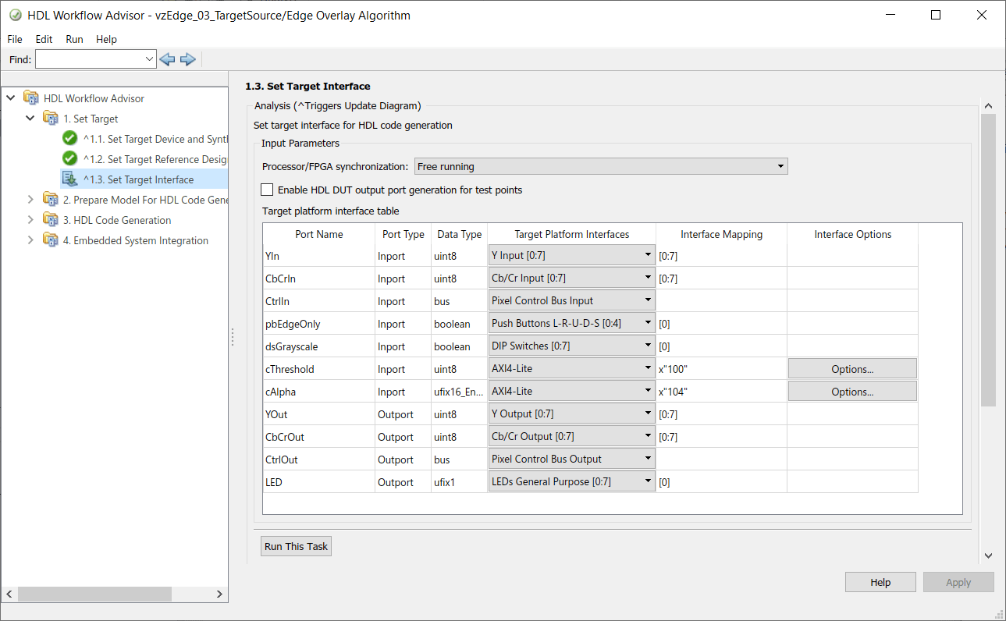The image size is (1006, 621).
Task: Click the Set Target Interface task icon
Action: coord(70,179)
